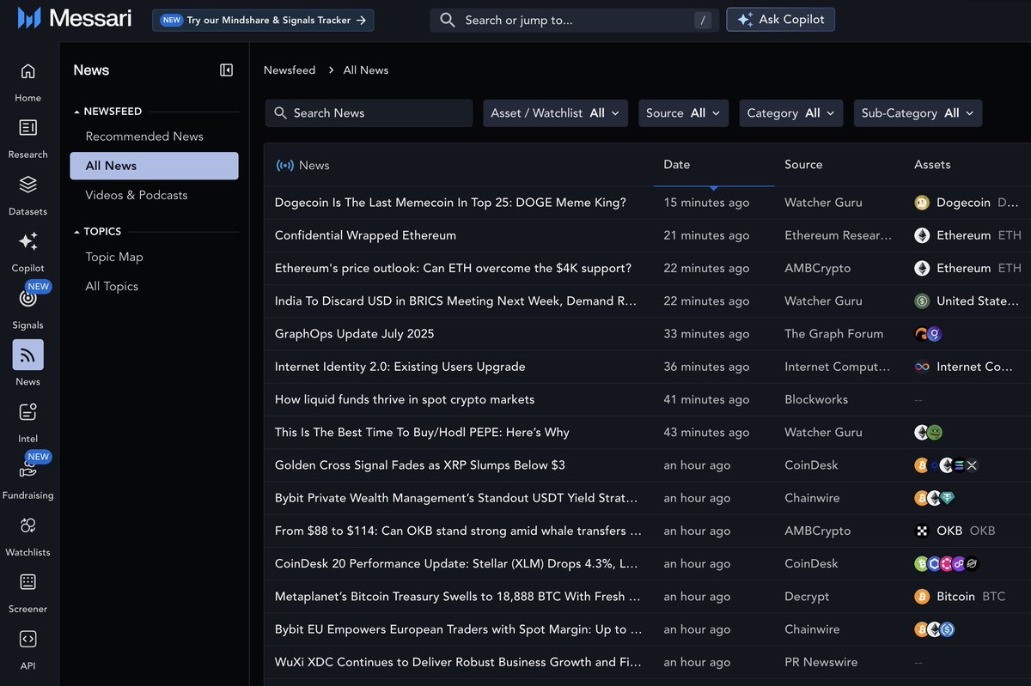Switch to Videos & Podcasts
The height and width of the screenshot is (686, 1031).
pyautogui.click(x=137, y=195)
